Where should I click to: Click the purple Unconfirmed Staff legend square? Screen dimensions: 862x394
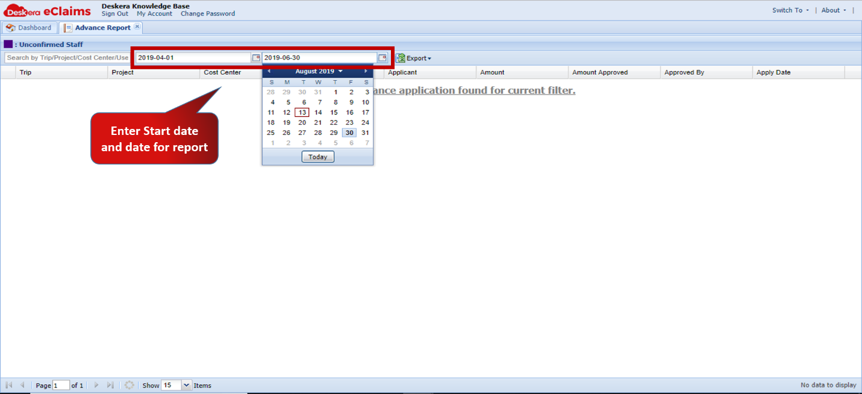coord(8,44)
